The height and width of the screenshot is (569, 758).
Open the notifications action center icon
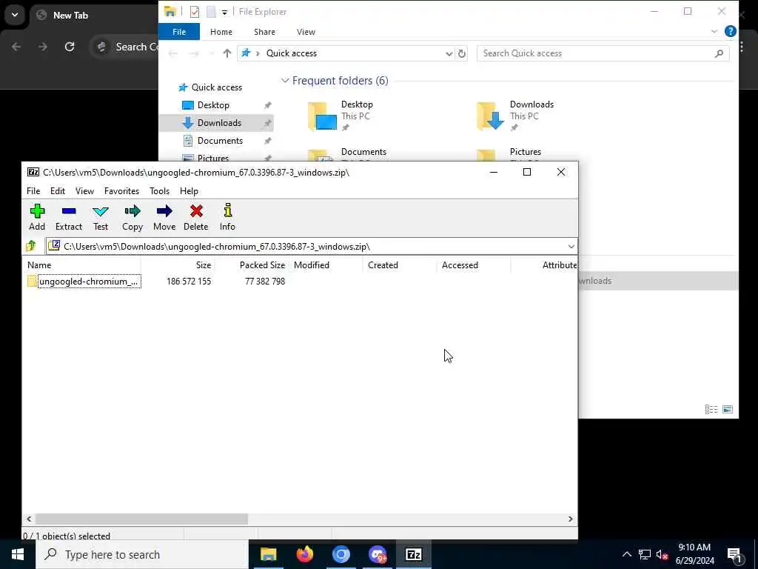[x=734, y=555]
